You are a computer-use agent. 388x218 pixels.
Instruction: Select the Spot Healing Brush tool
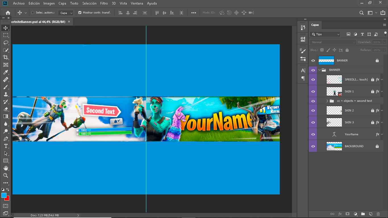click(x=6, y=80)
